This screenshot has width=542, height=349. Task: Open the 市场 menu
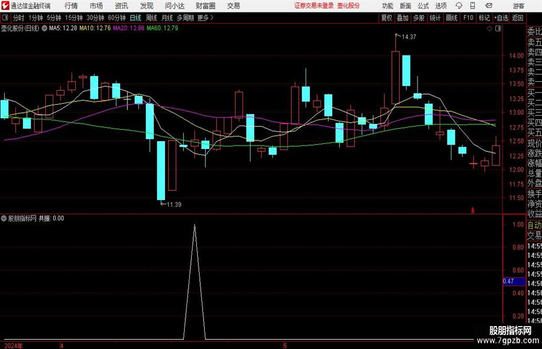pos(96,6)
